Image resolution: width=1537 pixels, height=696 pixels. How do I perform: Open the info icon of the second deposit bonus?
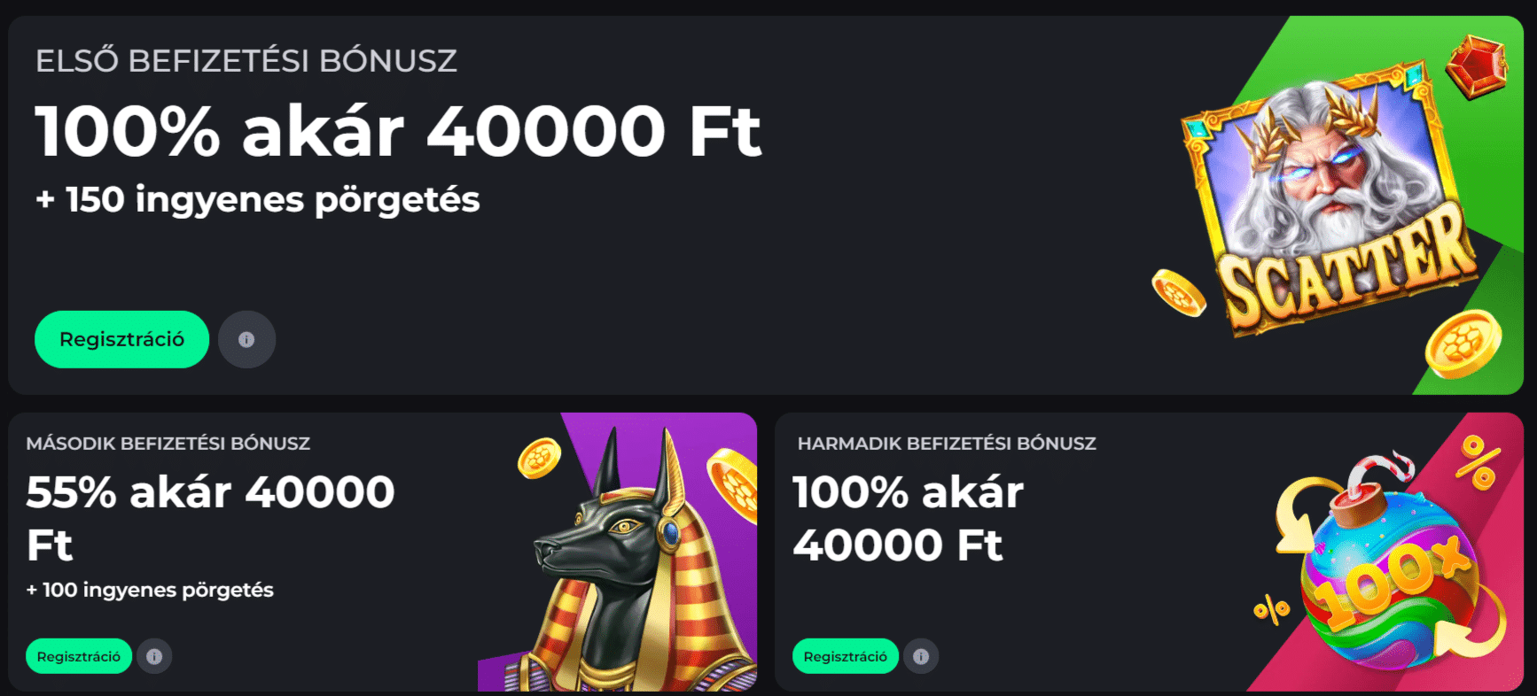[x=154, y=656]
